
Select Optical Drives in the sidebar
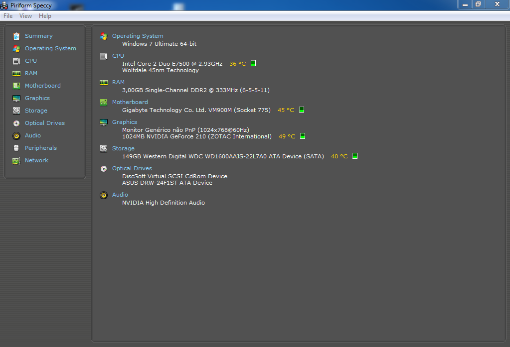point(45,123)
